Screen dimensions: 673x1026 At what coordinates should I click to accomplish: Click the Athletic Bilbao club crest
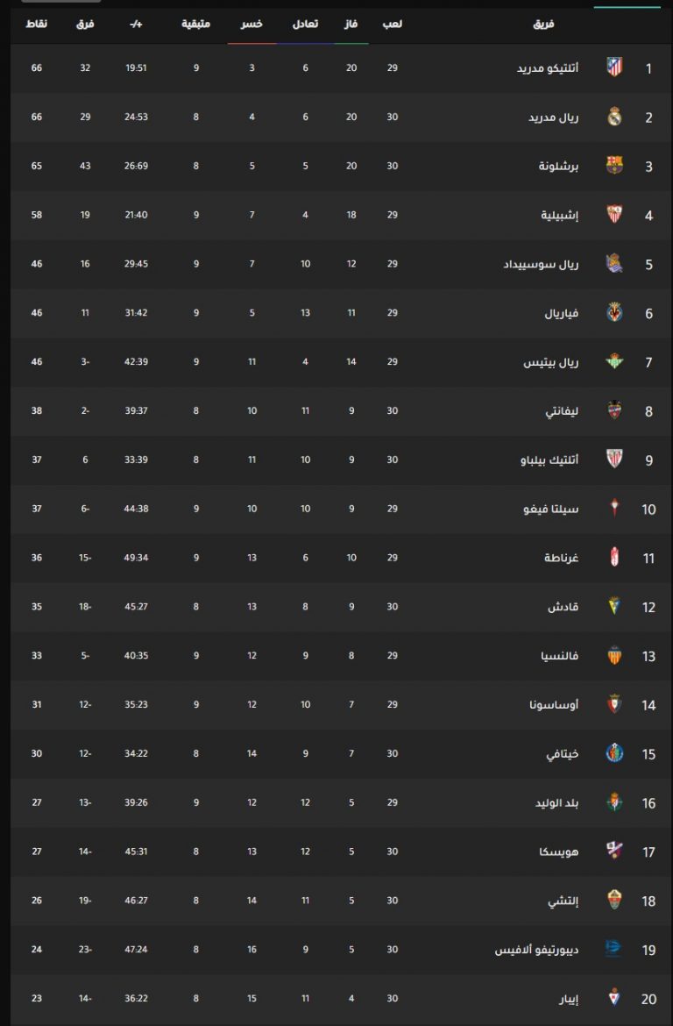[614, 459]
